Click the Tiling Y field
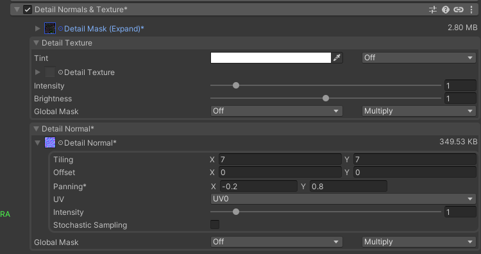Image resolution: width=481 pixels, height=254 pixels. pyautogui.click(x=415, y=160)
